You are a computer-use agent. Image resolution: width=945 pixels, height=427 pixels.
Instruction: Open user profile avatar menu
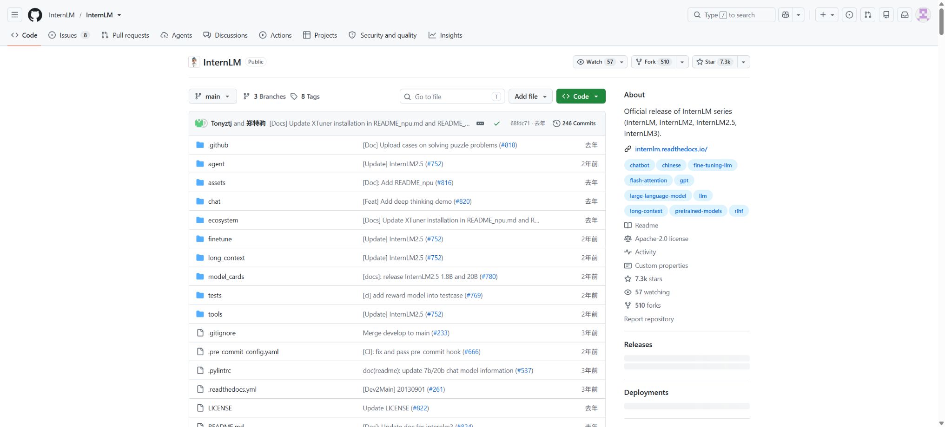tap(923, 15)
